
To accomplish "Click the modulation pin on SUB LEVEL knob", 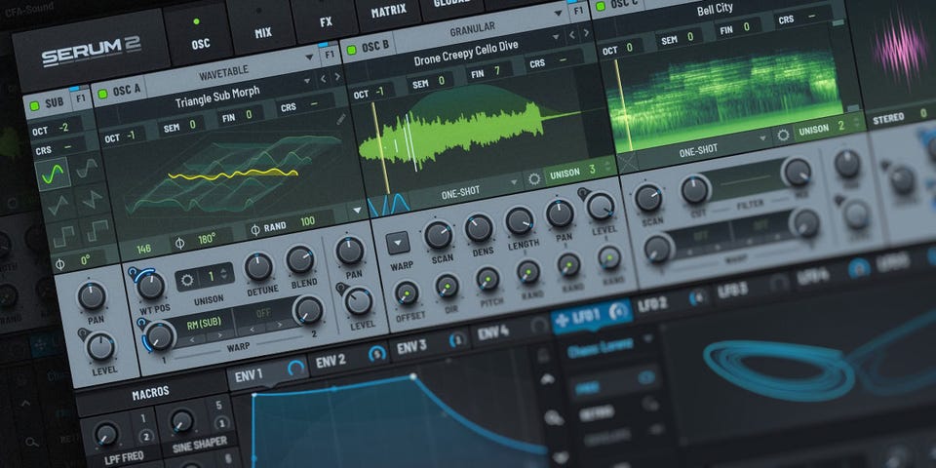I will pyautogui.click(x=83, y=334).
